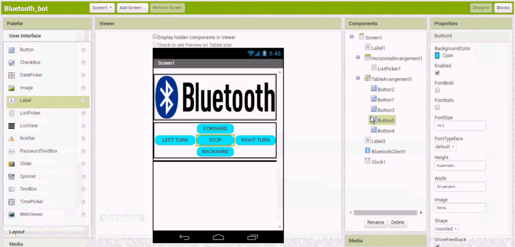This screenshot has height=247, width=515.
Task: Open the Height Automatic field
Action: [x=460, y=166]
